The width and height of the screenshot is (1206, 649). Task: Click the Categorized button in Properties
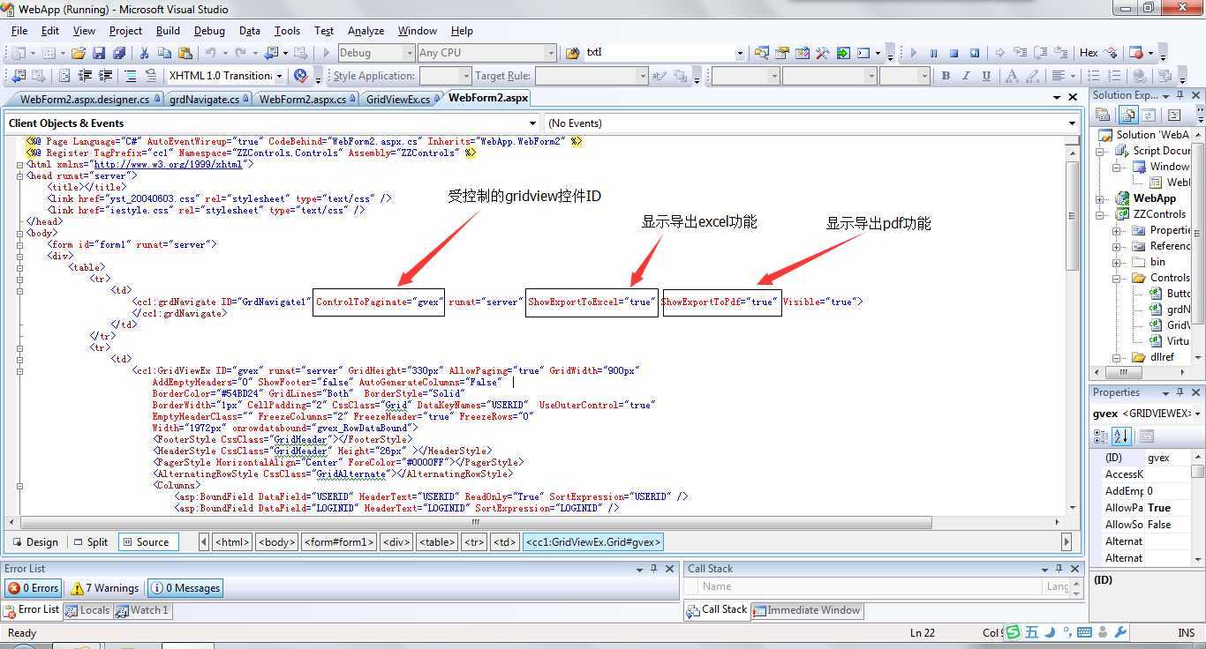click(1101, 436)
